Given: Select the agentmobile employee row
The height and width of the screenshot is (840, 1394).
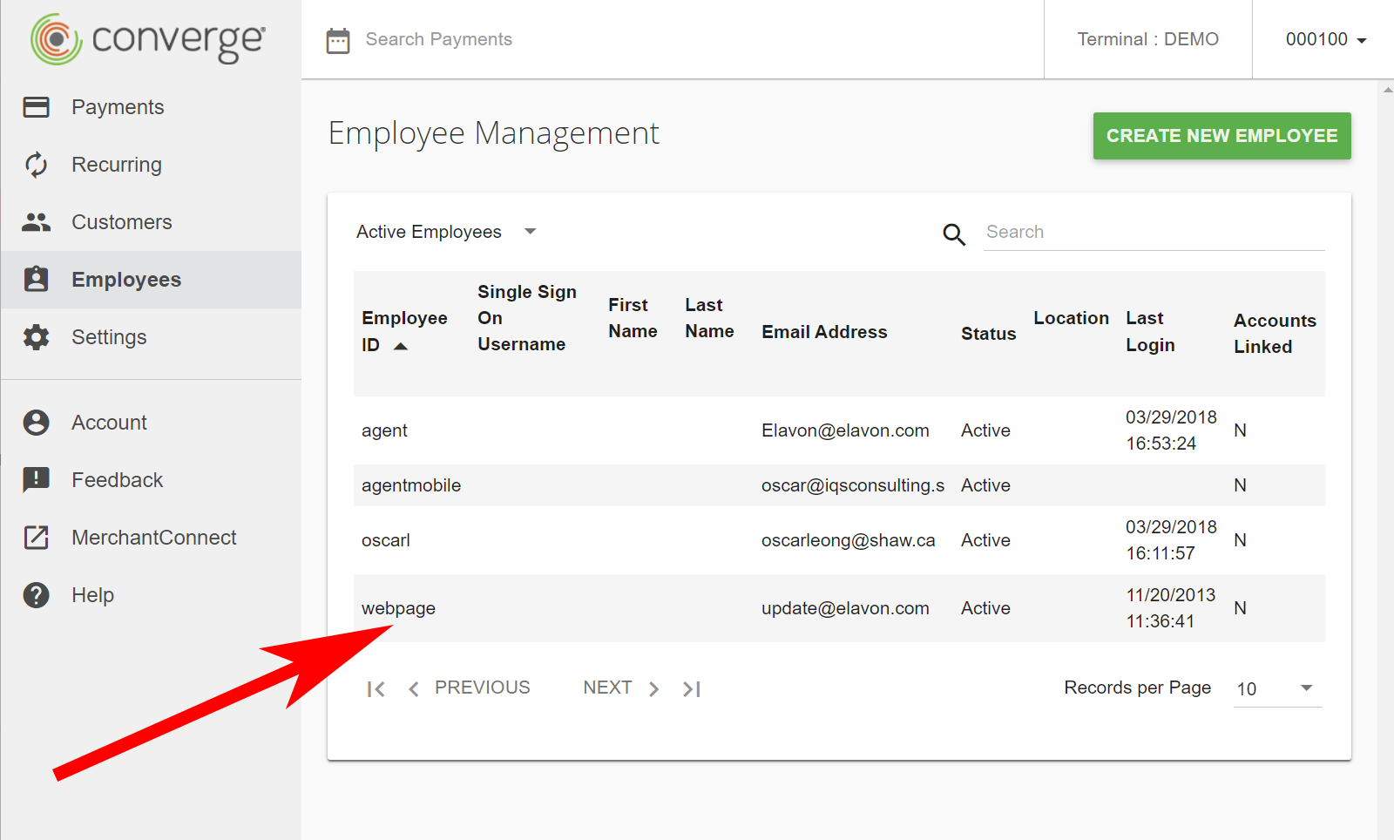Looking at the screenshot, I should pos(839,485).
